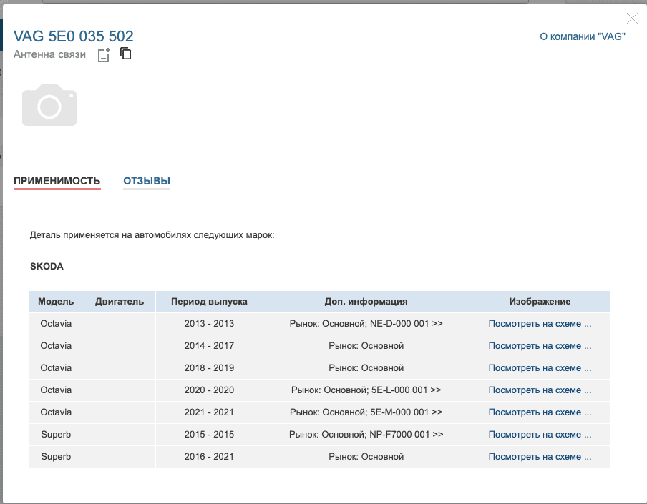Click the Антенна связи subtitle
The width and height of the screenshot is (647, 504).
pos(49,54)
